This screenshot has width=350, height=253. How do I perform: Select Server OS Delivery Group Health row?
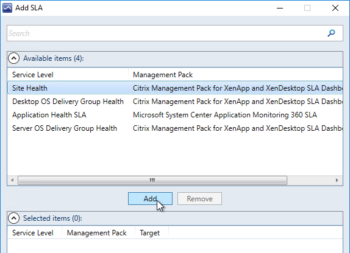175,128
